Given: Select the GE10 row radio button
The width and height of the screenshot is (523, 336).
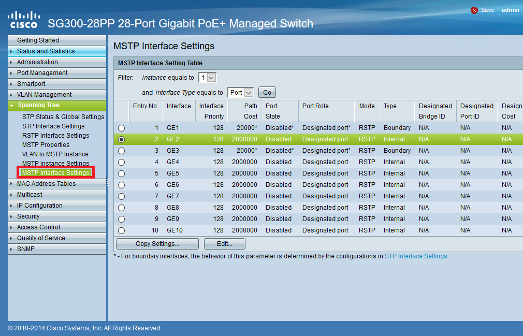Looking at the screenshot, I should (x=121, y=230).
